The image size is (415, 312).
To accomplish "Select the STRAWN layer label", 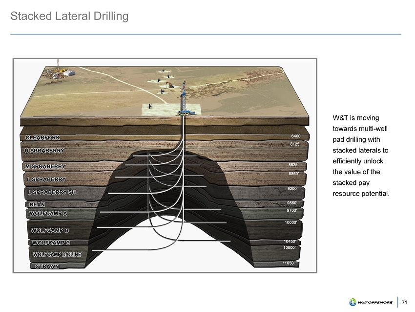I will tap(47, 267).
